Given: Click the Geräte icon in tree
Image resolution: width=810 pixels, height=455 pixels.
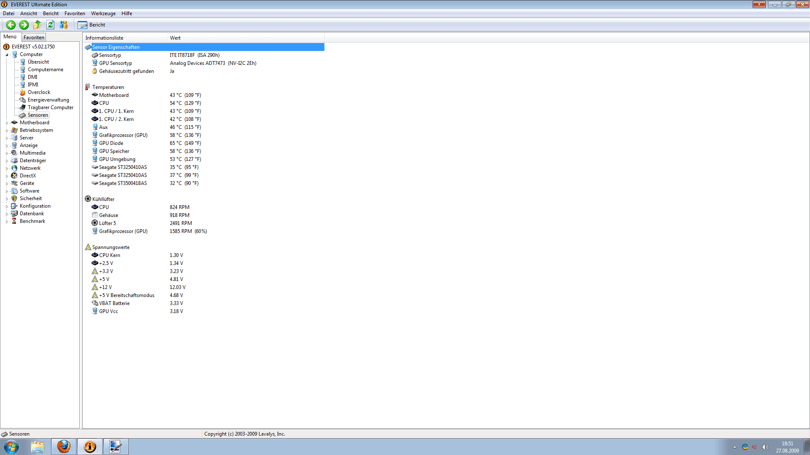Looking at the screenshot, I should point(14,183).
